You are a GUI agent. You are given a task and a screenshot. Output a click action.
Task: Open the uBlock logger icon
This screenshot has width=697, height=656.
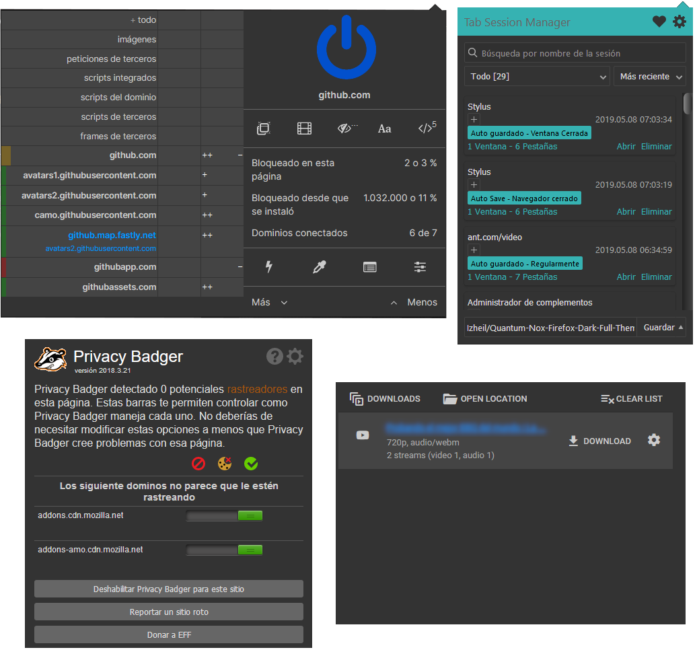click(x=370, y=267)
